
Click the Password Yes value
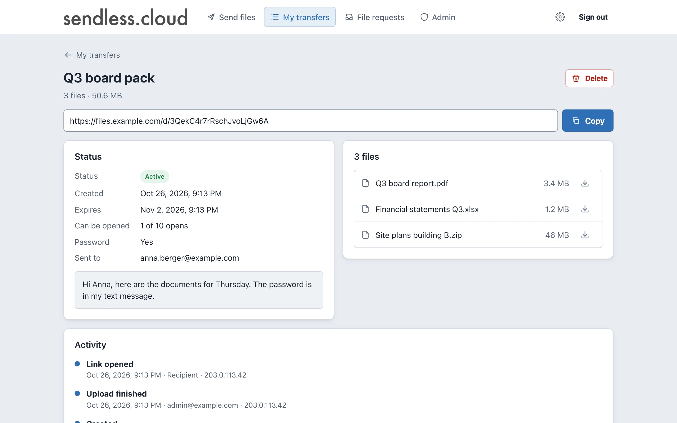pos(147,242)
